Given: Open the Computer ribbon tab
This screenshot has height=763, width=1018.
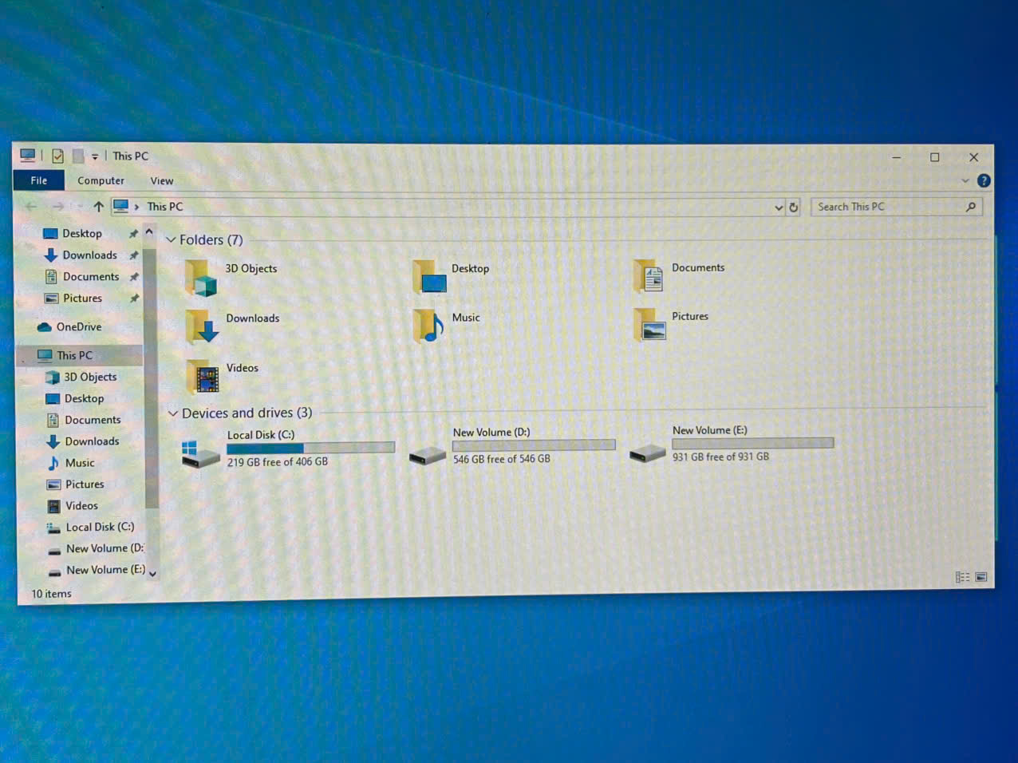Looking at the screenshot, I should click(101, 181).
